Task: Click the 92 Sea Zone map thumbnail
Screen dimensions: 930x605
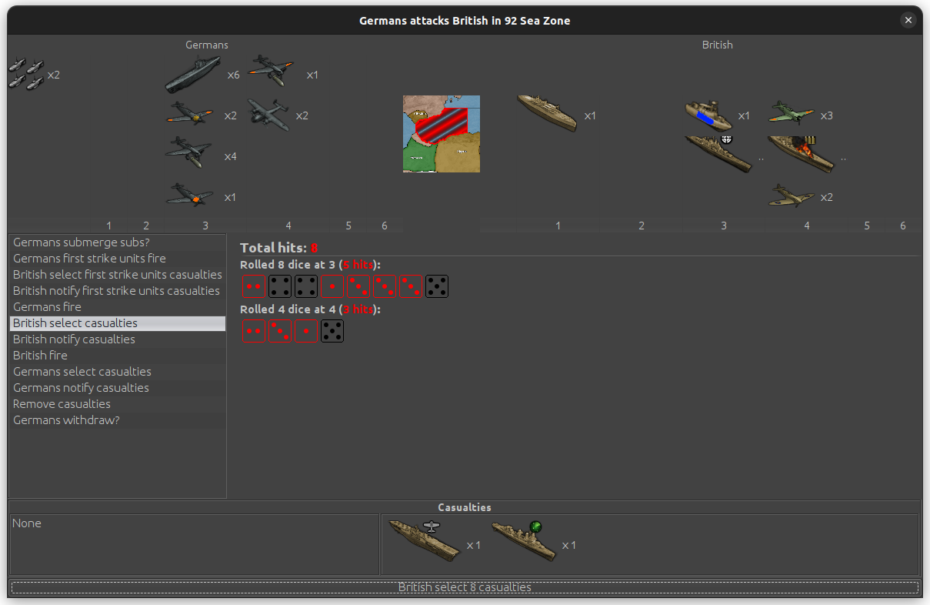Action: pyautogui.click(x=441, y=133)
